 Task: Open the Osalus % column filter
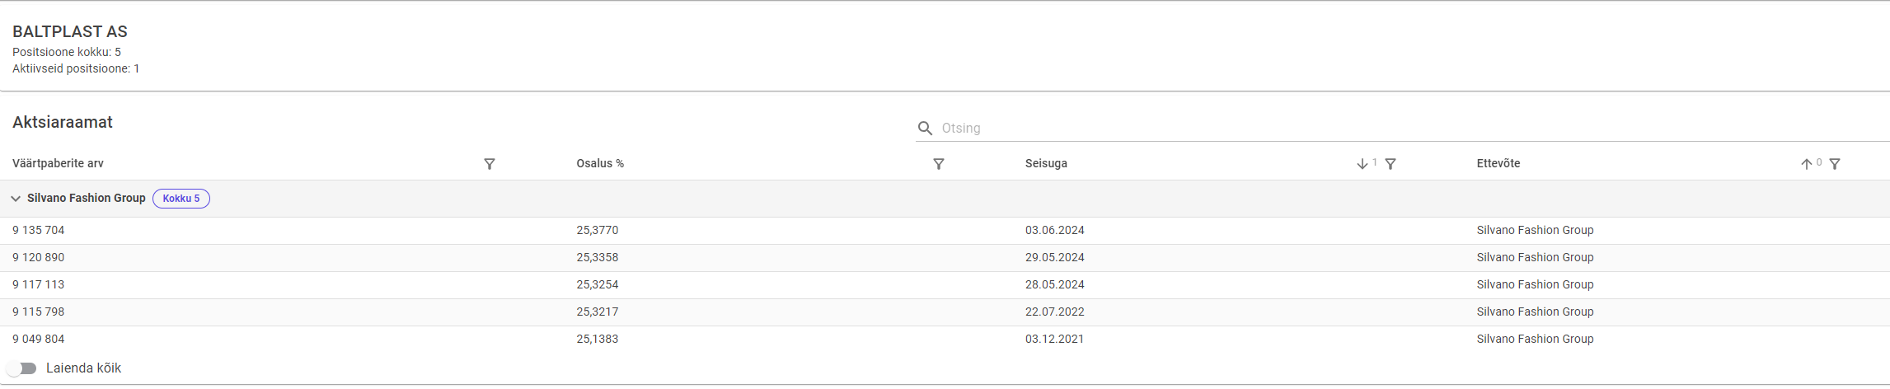pyautogui.click(x=938, y=164)
